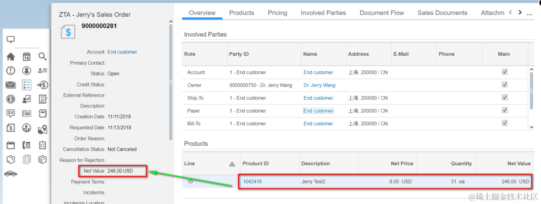Open the Dr. Jerry Wang name link
This screenshot has width=541, height=204.
(319, 85)
